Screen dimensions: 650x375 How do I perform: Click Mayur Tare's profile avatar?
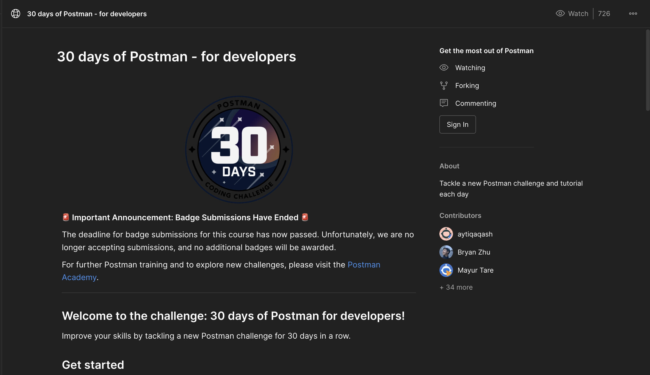[446, 270]
